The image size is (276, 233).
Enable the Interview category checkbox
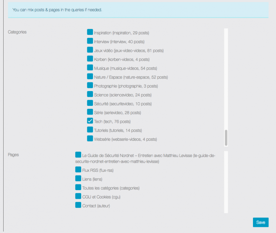(90, 41)
